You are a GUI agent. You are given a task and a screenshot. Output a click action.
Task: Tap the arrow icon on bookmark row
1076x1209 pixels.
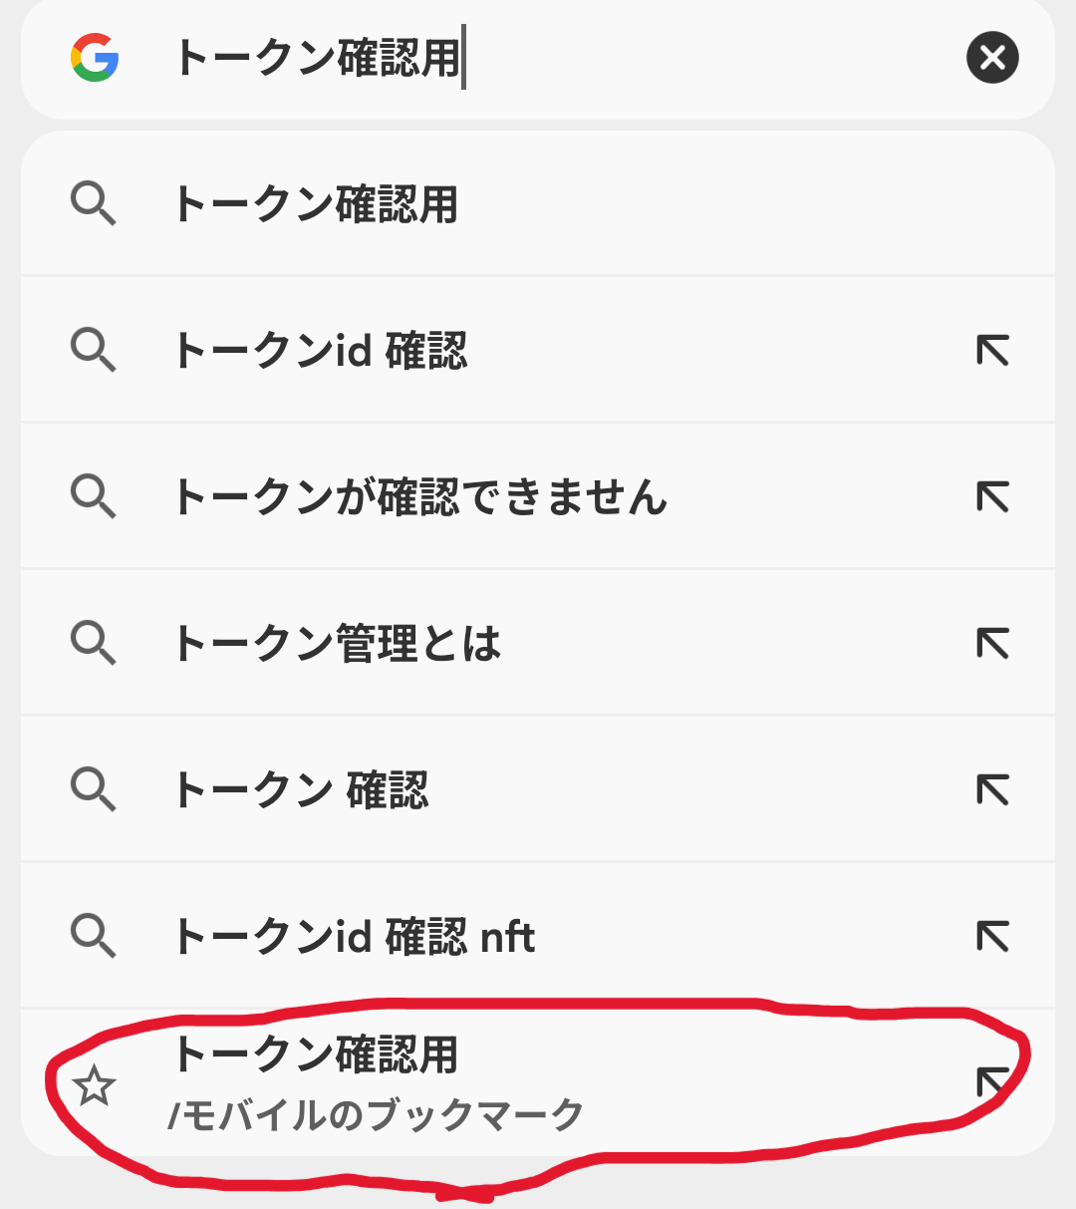click(x=992, y=1082)
